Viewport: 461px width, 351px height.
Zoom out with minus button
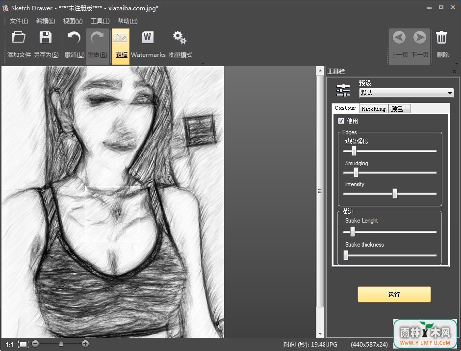point(35,343)
